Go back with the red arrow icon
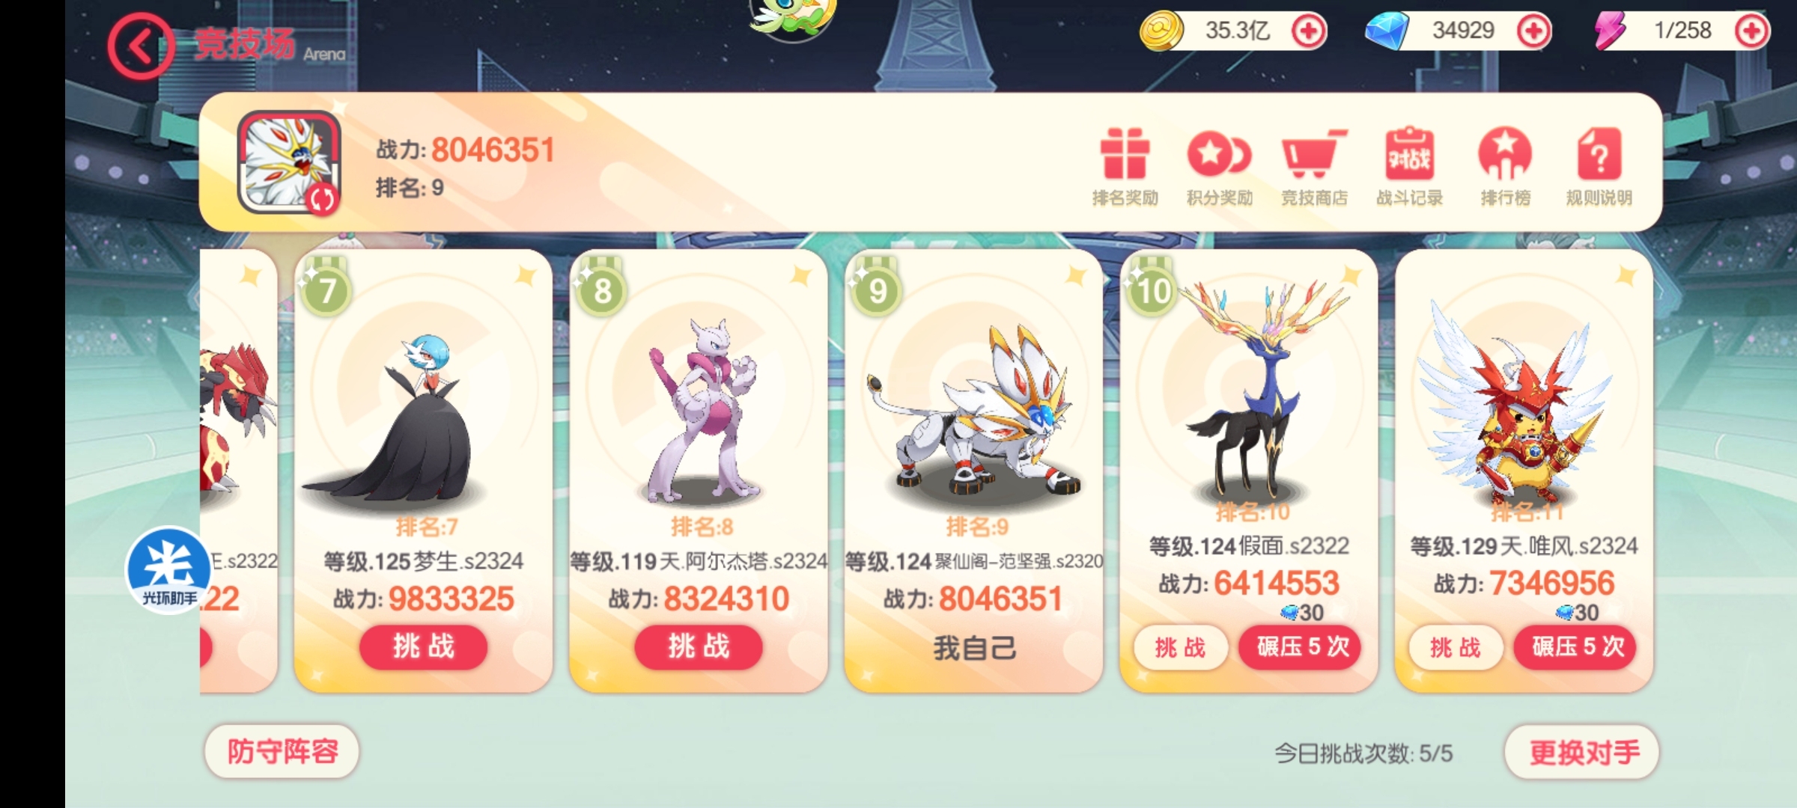1797x808 pixels. click(x=140, y=46)
